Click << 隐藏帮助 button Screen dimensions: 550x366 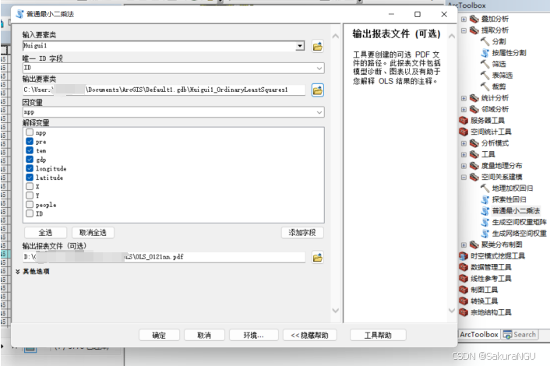tap(310, 335)
